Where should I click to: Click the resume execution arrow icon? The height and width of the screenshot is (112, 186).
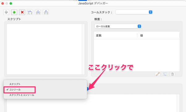6,12
